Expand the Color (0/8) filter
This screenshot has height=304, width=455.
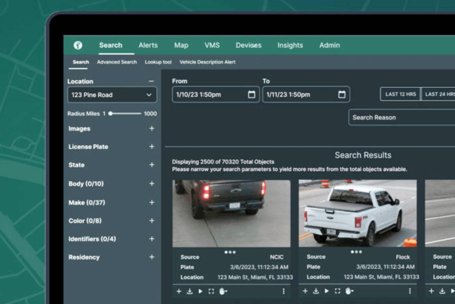pyautogui.click(x=152, y=221)
